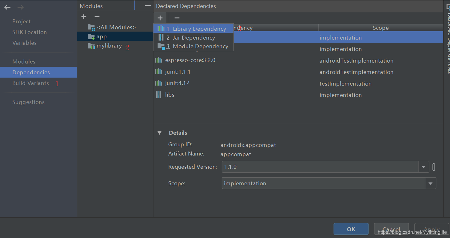Select the Dependencies section
Image resolution: width=450 pixels, height=238 pixels.
[x=38, y=72]
